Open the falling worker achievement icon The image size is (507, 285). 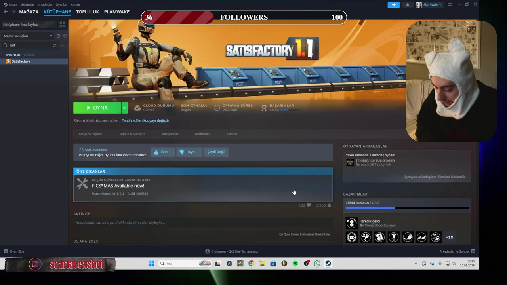coord(366,237)
